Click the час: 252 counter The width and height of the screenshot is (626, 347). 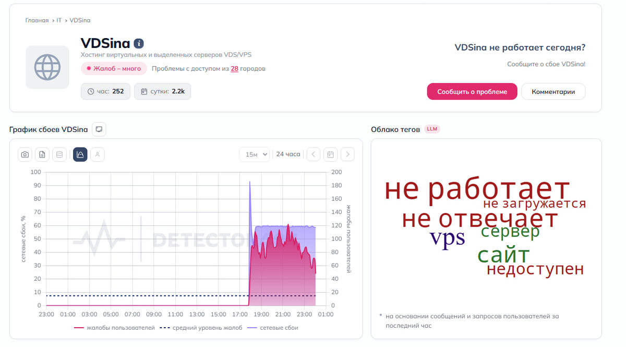point(105,91)
